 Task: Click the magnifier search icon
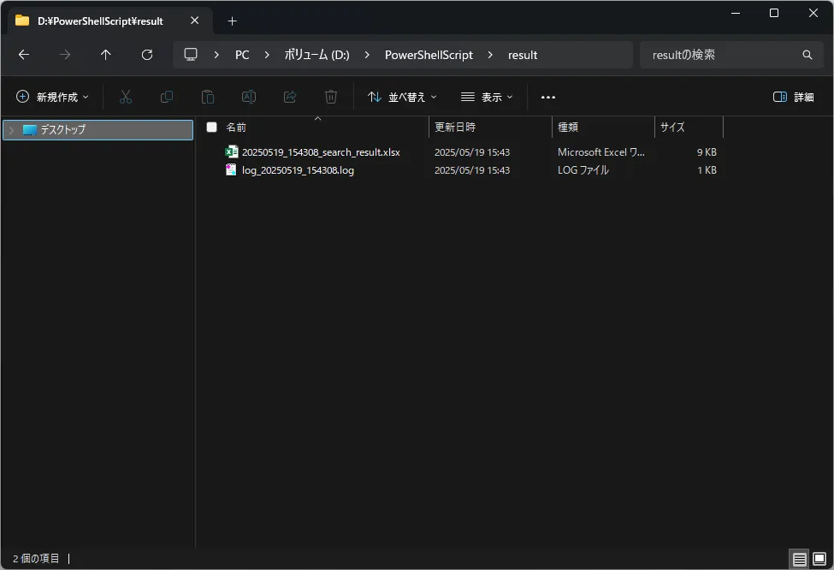[x=807, y=55]
